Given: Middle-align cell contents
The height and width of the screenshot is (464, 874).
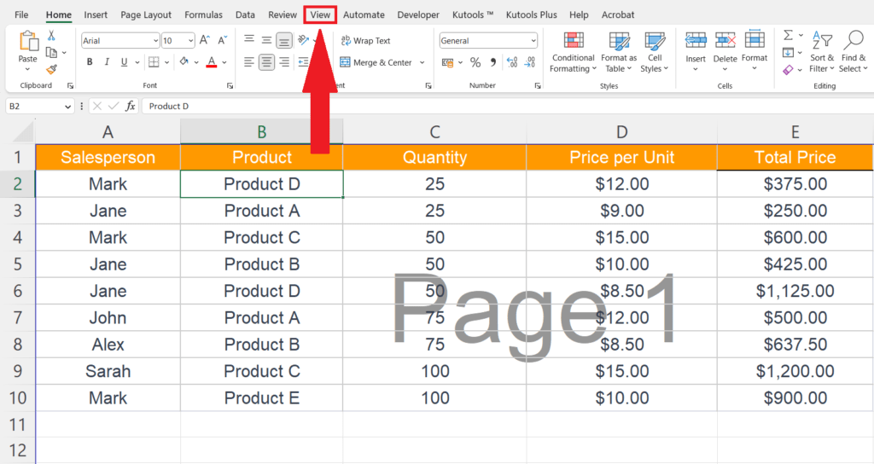Looking at the screenshot, I should coord(266,40).
